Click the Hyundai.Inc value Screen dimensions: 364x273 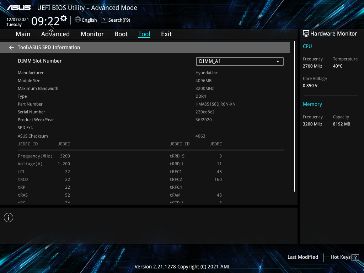[x=207, y=73]
